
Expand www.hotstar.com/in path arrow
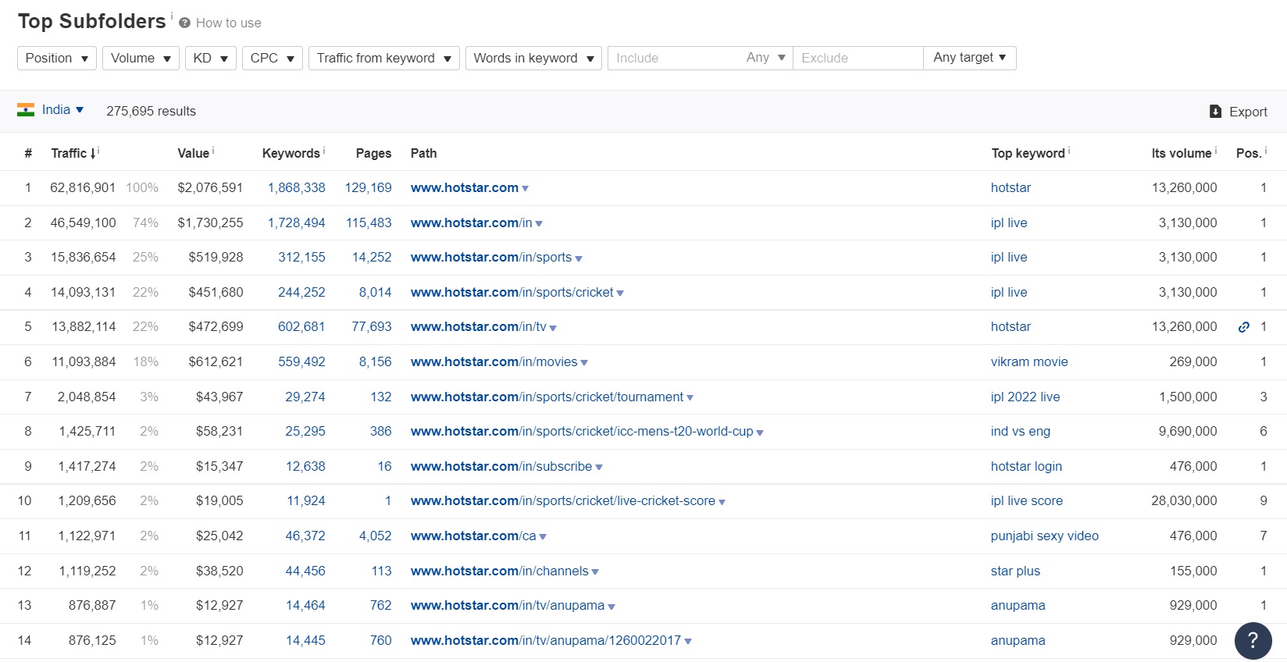(x=539, y=224)
